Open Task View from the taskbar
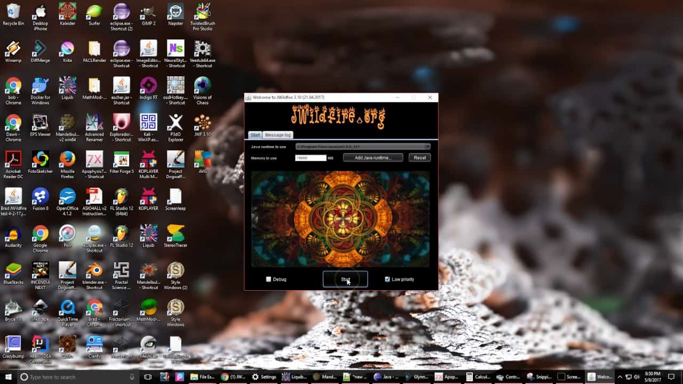Screen dimensions: 683x384 coord(148,377)
